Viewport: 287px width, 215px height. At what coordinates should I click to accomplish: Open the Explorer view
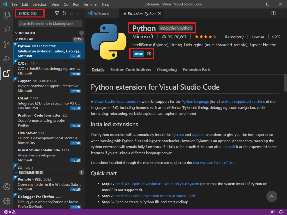click(x=7, y=15)
